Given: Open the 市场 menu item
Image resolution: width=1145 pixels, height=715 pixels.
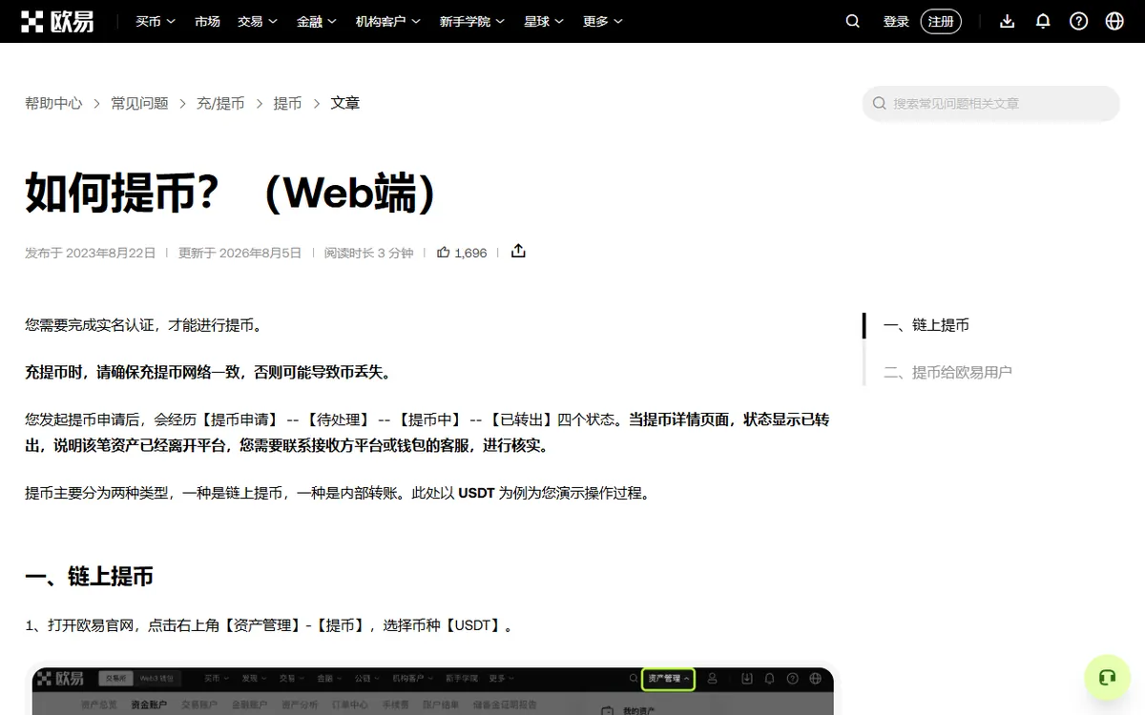Looking at the screenshot, I should tap(207, 21).
